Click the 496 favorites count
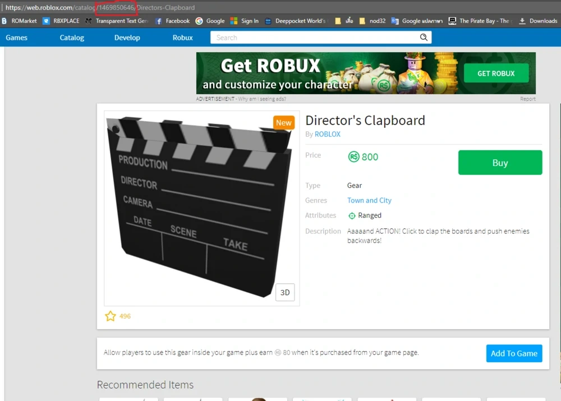The height and width of the screenshot is (401, 561). pyautogui.click(x=125, y=316)
